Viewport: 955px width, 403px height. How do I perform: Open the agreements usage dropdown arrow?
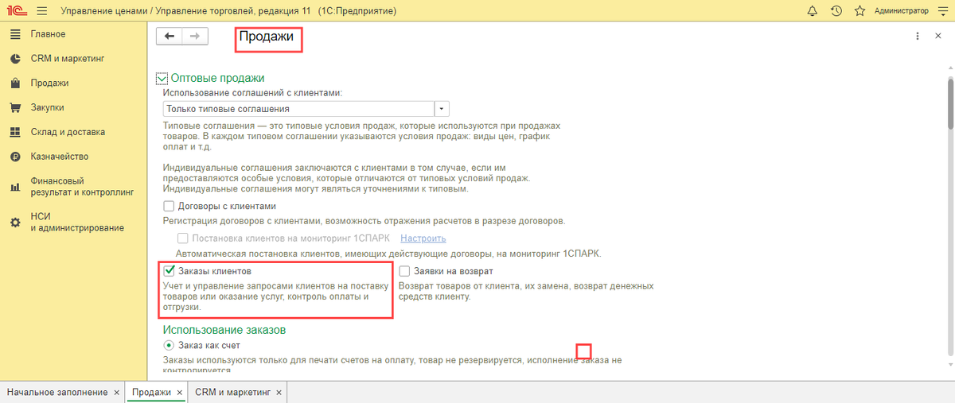(x=442, y=109)
